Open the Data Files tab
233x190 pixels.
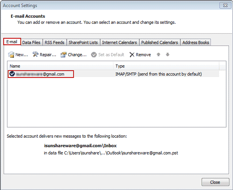31,42
